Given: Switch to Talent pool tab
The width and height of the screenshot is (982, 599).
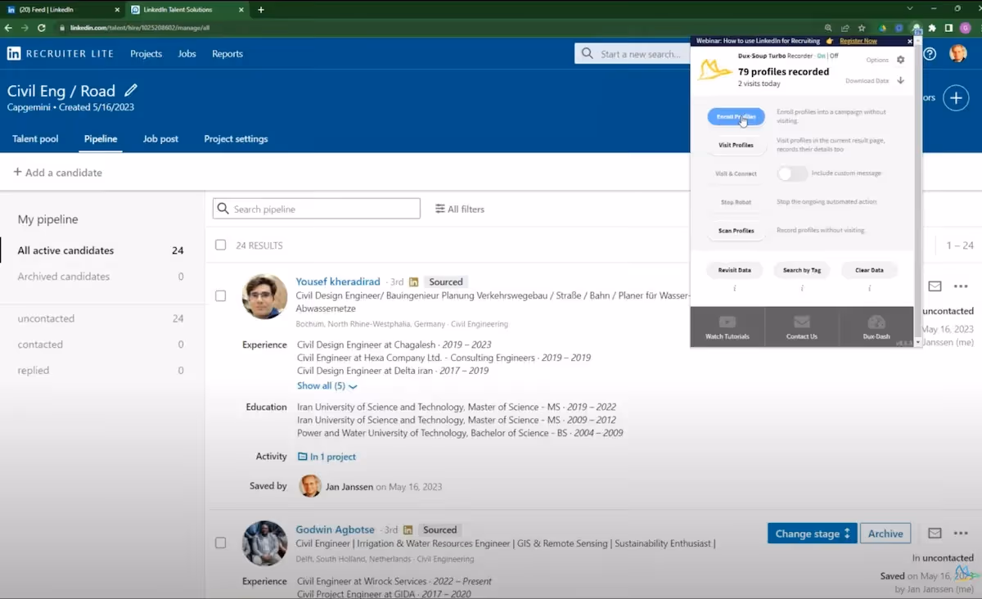Looking at the screenshot, I should 35,139.
